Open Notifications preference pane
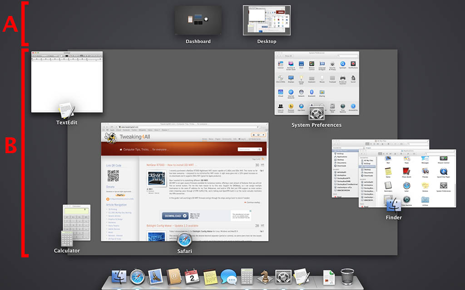 tap(353, 65)
